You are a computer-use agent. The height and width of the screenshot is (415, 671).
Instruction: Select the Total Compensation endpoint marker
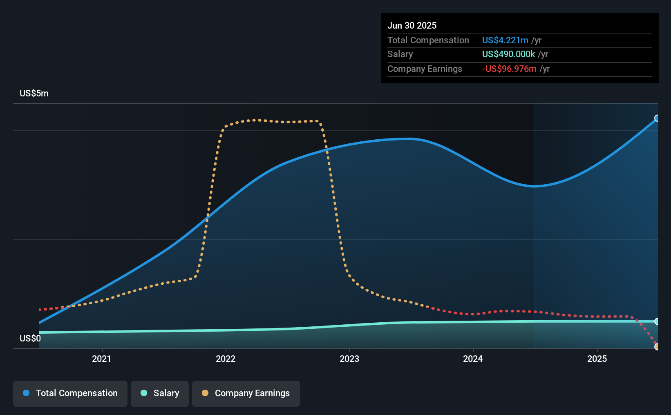657,118
